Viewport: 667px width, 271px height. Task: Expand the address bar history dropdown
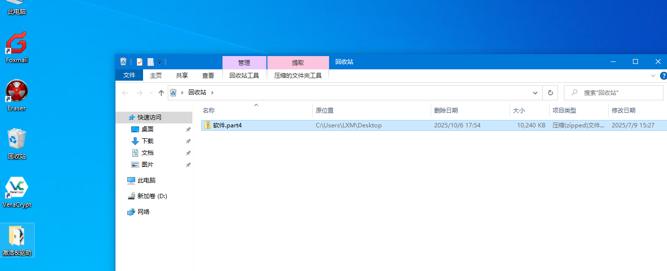pyautogui.click(x=535, y=92)
